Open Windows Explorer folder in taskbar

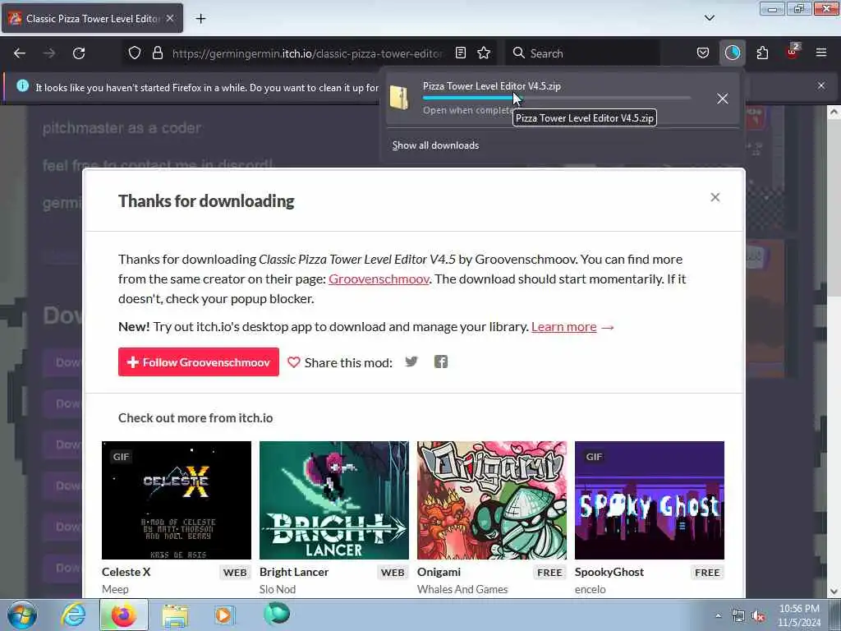175,615
